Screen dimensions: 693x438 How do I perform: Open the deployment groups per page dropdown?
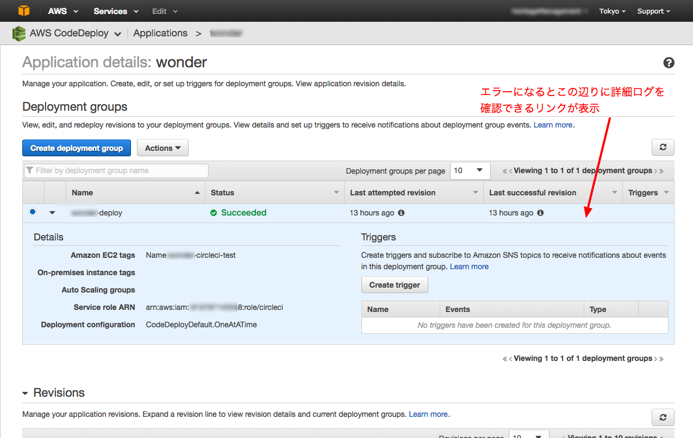coord(470,170)
